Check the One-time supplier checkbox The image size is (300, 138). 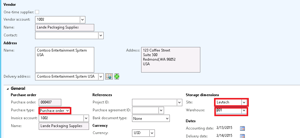click(x=37, y=12)
